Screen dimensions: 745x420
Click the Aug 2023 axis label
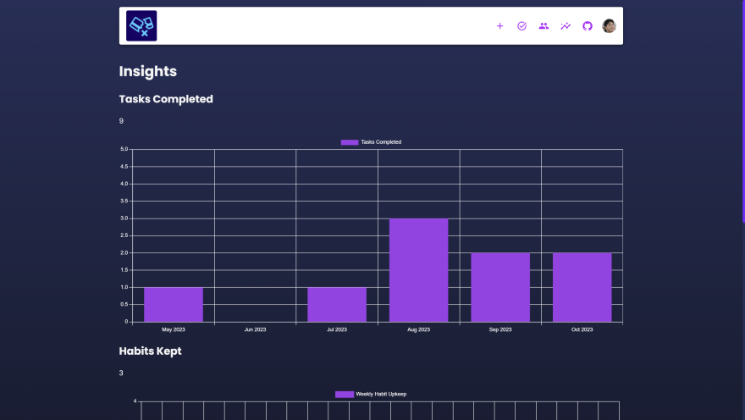click(418, 329)
